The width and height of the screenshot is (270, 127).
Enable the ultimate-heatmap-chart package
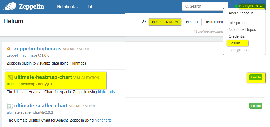[x=256, y=77]
